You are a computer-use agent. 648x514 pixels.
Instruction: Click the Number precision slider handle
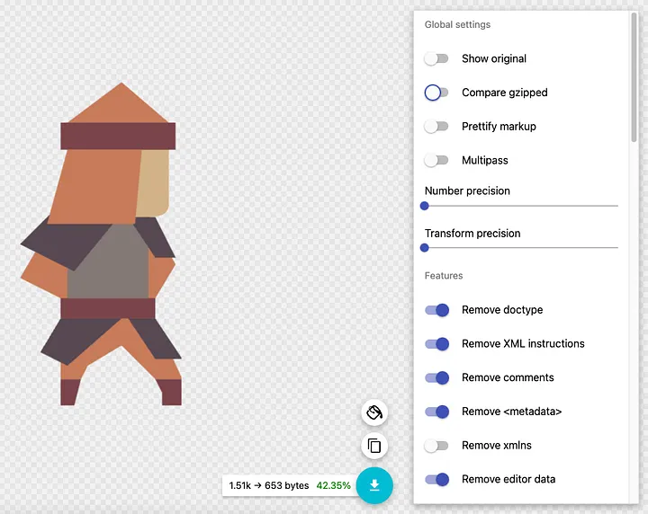425,206
